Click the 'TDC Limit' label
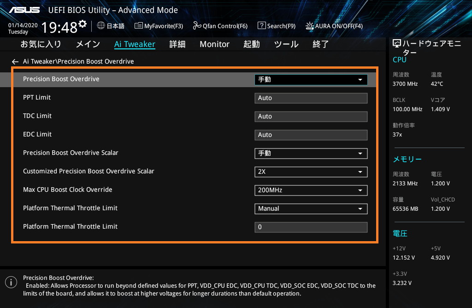 tap(37, 116)
